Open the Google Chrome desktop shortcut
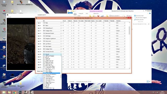The image size is (167, 94). 4,57
